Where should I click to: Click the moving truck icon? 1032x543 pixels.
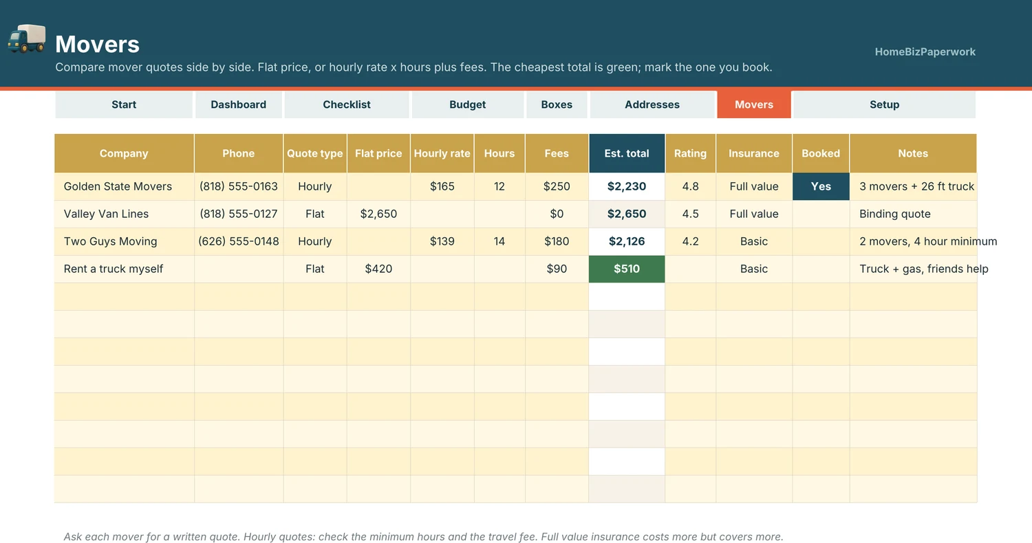27,38
